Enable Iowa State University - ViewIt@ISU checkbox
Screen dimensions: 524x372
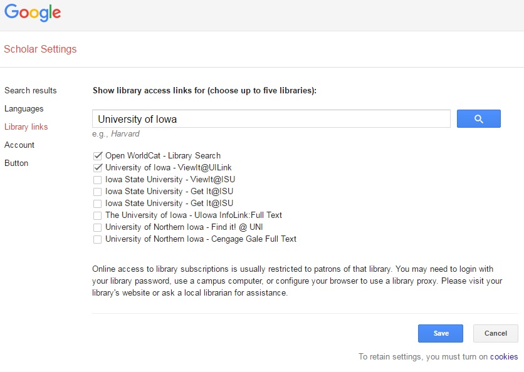click(97, 180)
